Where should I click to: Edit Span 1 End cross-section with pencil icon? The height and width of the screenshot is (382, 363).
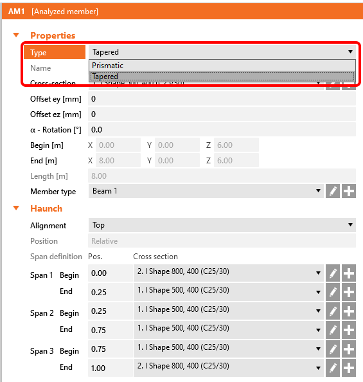tap(333, 292)
